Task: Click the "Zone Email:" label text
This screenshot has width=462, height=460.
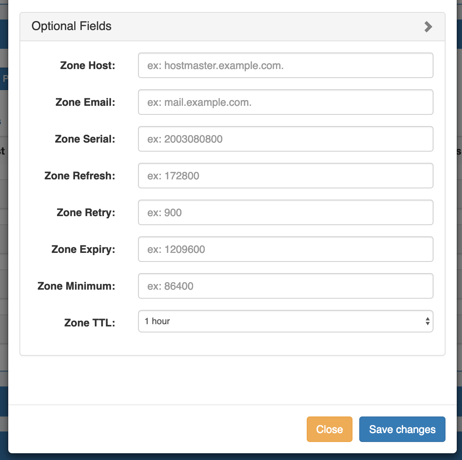Action: 85,102
